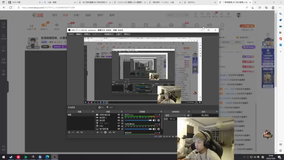Mute the 视频采集设备 speaker icon in mixer
Image resolution: width=284 pixels, height=160 pixels.
click(x=154, y=129)
